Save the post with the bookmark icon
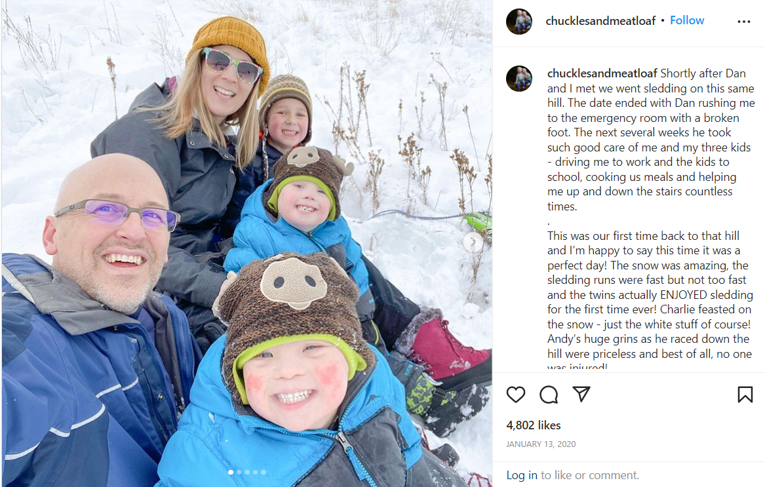Viewport: 765px width, 487px height. point(745,395)
